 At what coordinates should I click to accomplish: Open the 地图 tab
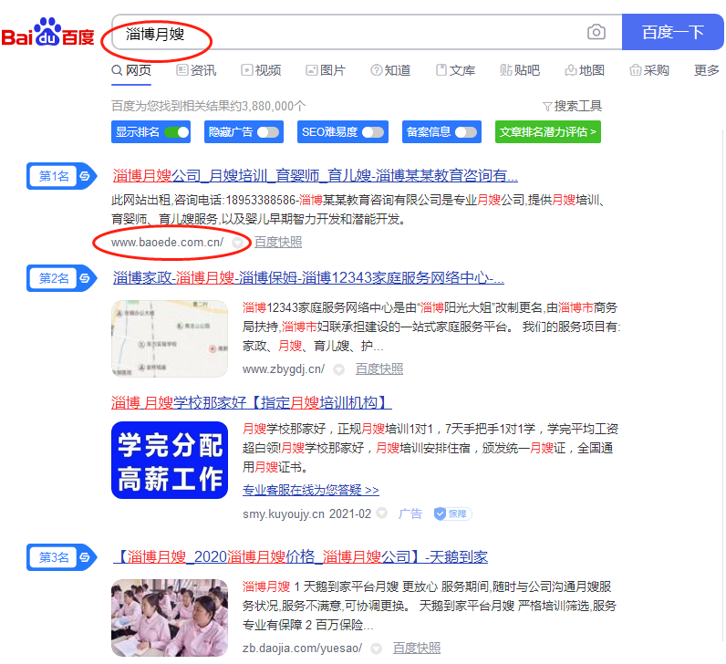pos(585,70)
